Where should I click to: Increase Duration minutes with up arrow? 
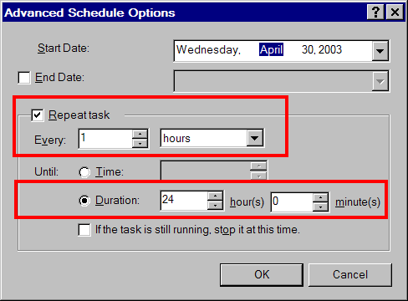(x=321, y=197)
